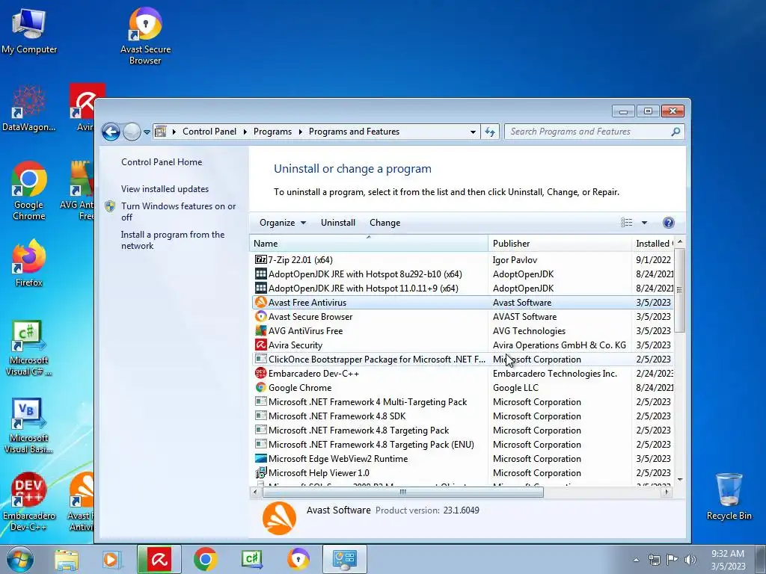766x574 pixels.
Task: Open Avira from the taskbar
Action: point(159,559)
